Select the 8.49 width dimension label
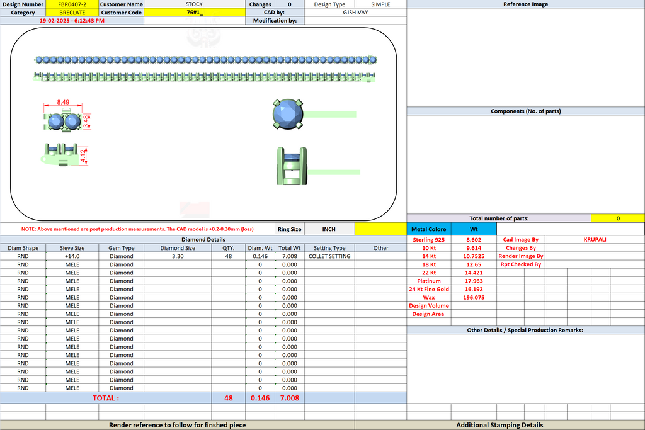 (63, 102)
